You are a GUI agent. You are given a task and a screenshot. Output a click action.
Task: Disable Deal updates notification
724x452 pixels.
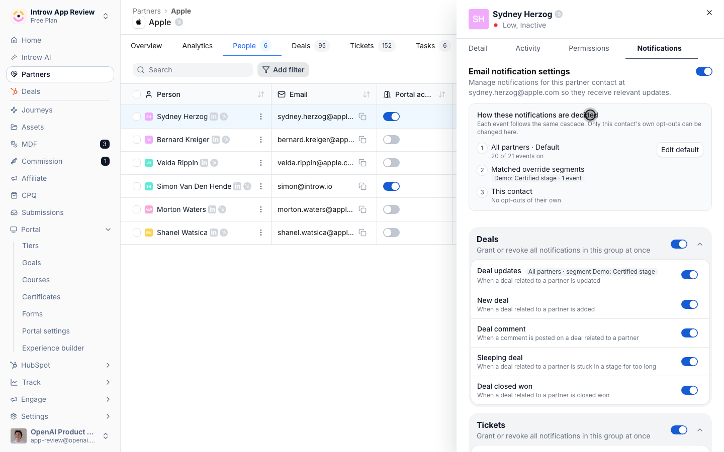pyautogui.click(x=689, y=275)
